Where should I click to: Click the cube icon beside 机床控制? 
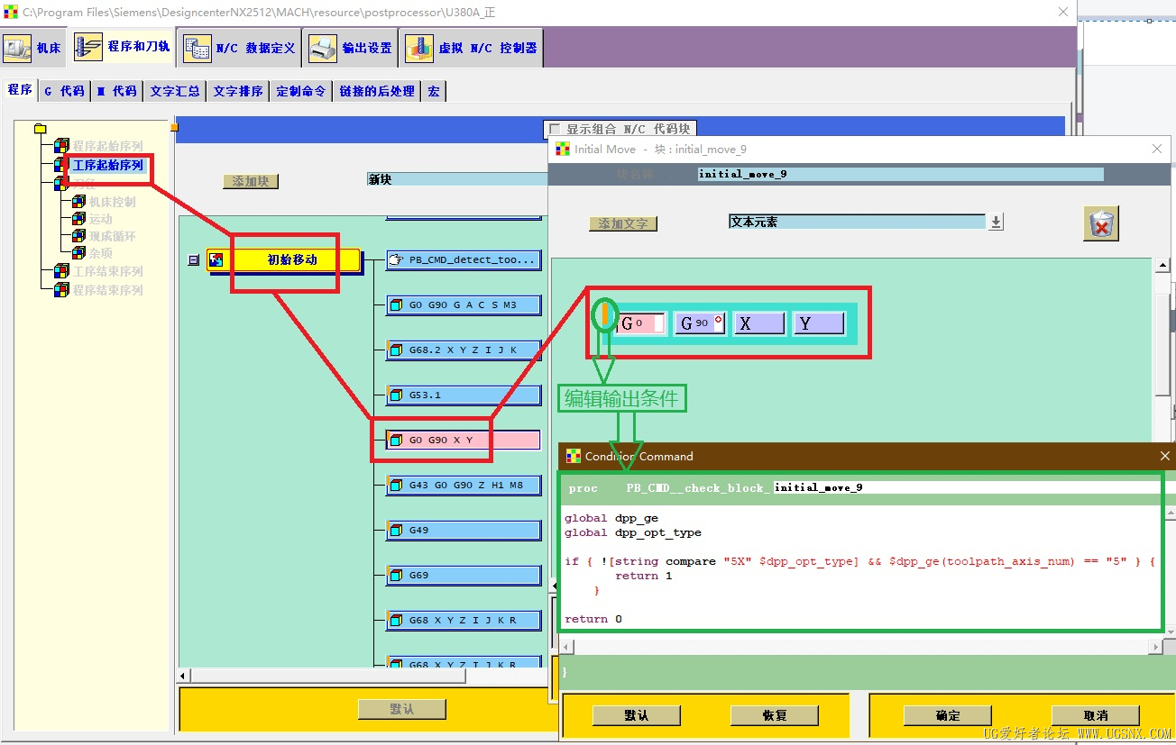78,202
